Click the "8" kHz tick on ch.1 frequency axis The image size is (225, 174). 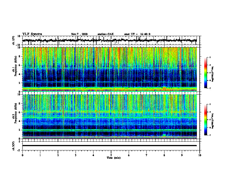pos(20,56)
